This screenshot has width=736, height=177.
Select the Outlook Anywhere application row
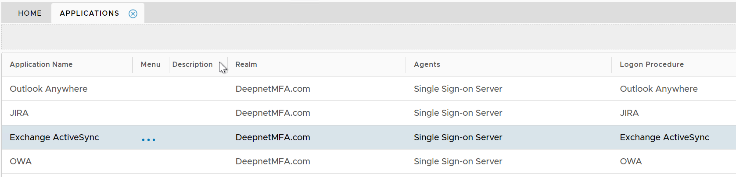pyautogui.click(x=49, y=89)
